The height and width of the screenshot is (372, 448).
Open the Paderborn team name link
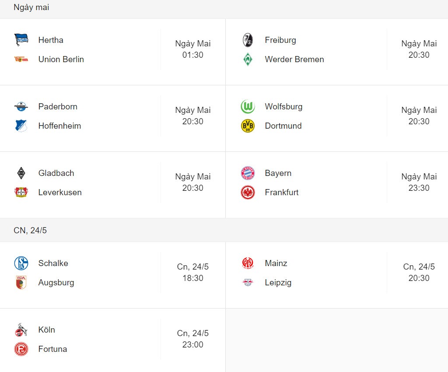58,107
